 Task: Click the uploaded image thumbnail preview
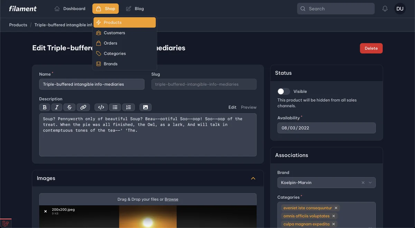coord(148,217)
